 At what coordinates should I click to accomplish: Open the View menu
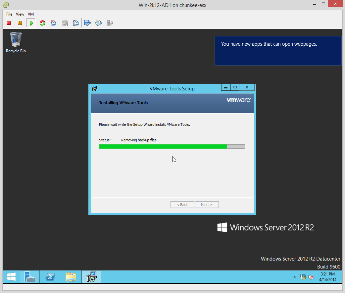[x=20, y=14]
